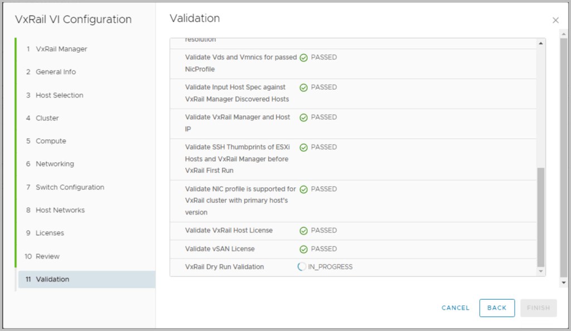The image size is (571, 331).
Task: Click passed icon for NIC profile supported check
Action: [x=304, y=189]
